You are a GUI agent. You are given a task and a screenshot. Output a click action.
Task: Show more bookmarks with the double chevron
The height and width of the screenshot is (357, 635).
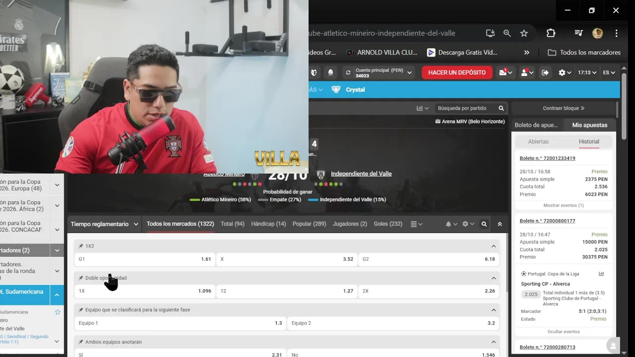click(x=526, y=53)
